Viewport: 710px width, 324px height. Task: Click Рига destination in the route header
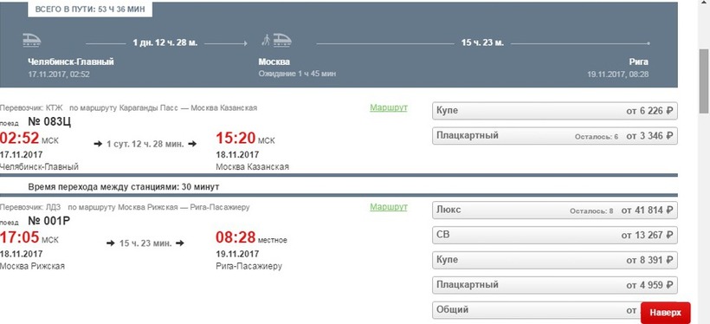pyautogui.click(x=638, y=62)
